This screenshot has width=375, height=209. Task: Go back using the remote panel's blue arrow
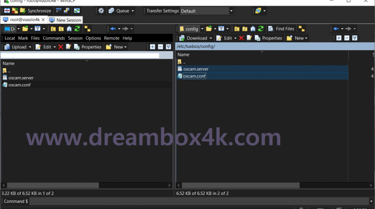[336, 29]
